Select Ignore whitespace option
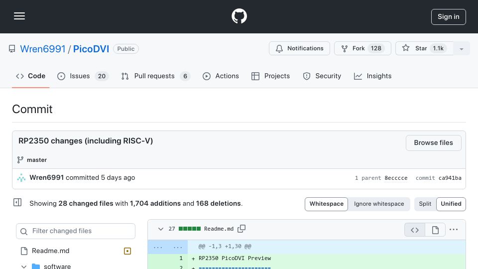The width and height of the screenshot is (478, 269). pos(379,204)
